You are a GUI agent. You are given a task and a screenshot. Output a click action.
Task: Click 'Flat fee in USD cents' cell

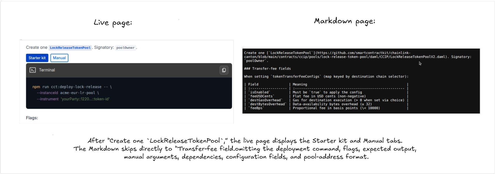[x=329, y=96]
